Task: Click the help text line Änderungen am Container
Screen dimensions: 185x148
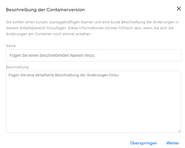Action: tap(49, 34)
